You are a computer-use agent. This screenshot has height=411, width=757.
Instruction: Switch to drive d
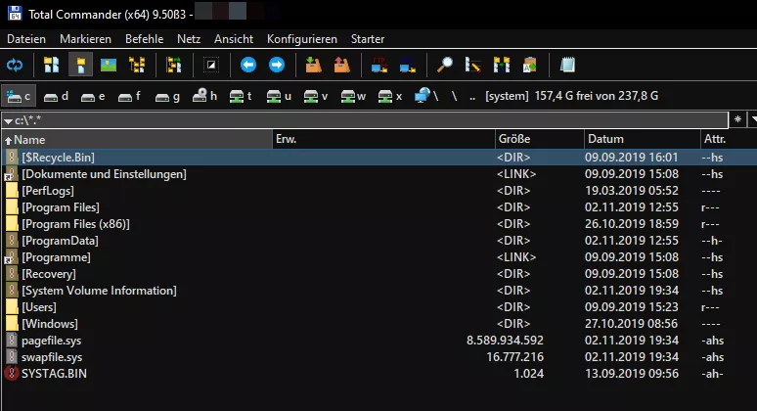[x=56, y=96]
